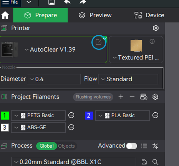Open the Device tab
Image resolution: width=179 pixels, height=166 pixels.
pos(149,15)
